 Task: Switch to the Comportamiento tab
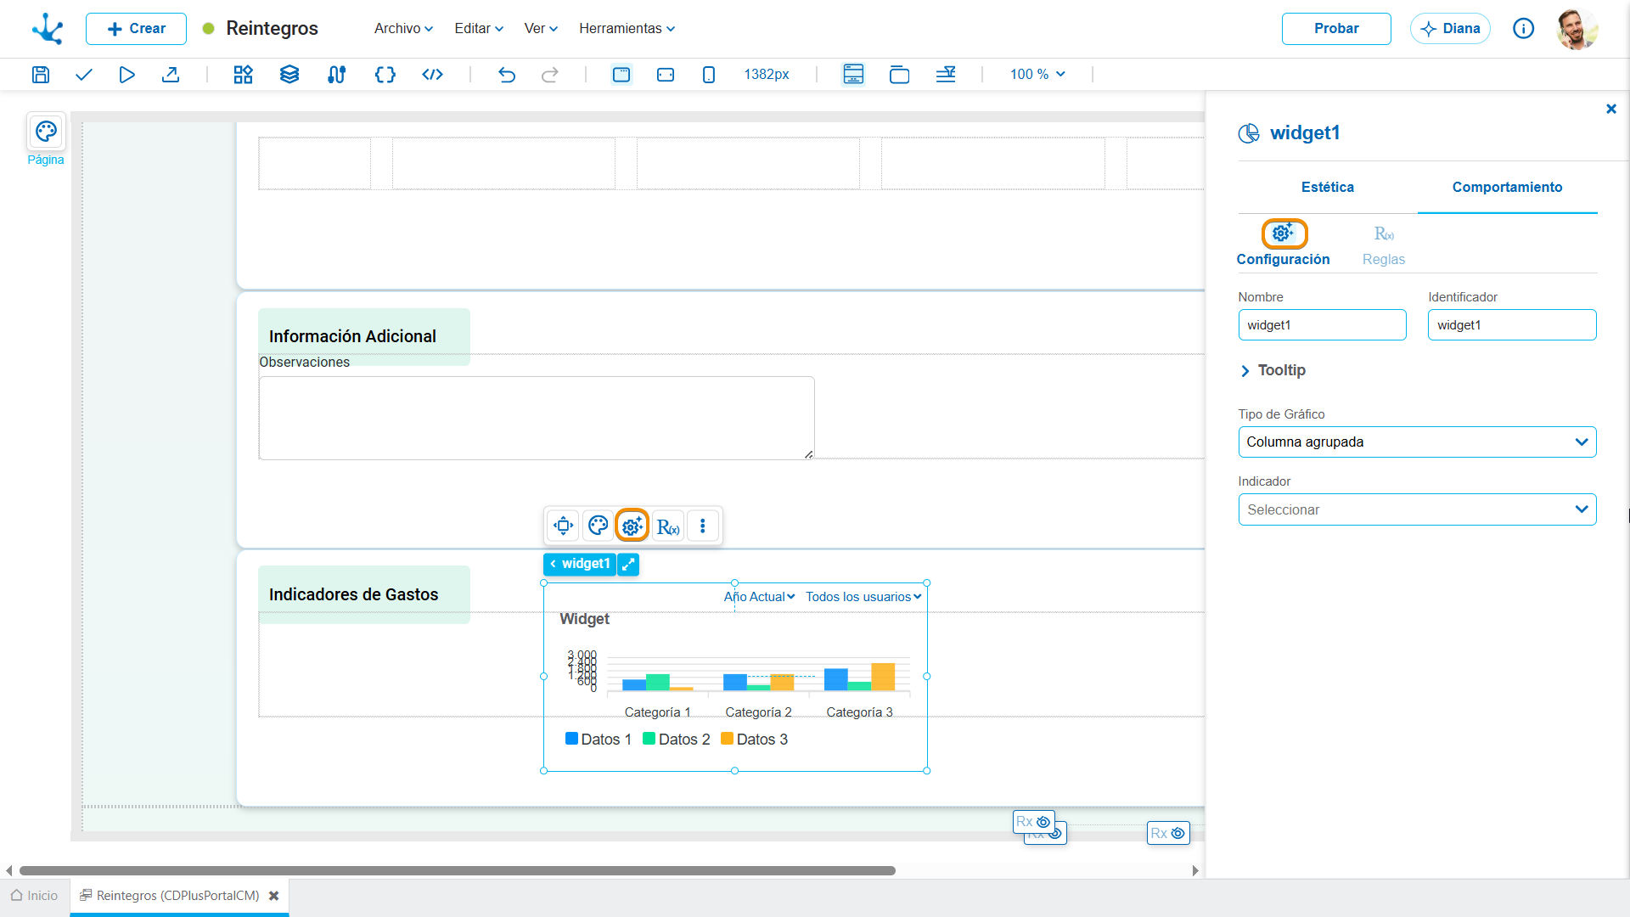coord(1507,188)
